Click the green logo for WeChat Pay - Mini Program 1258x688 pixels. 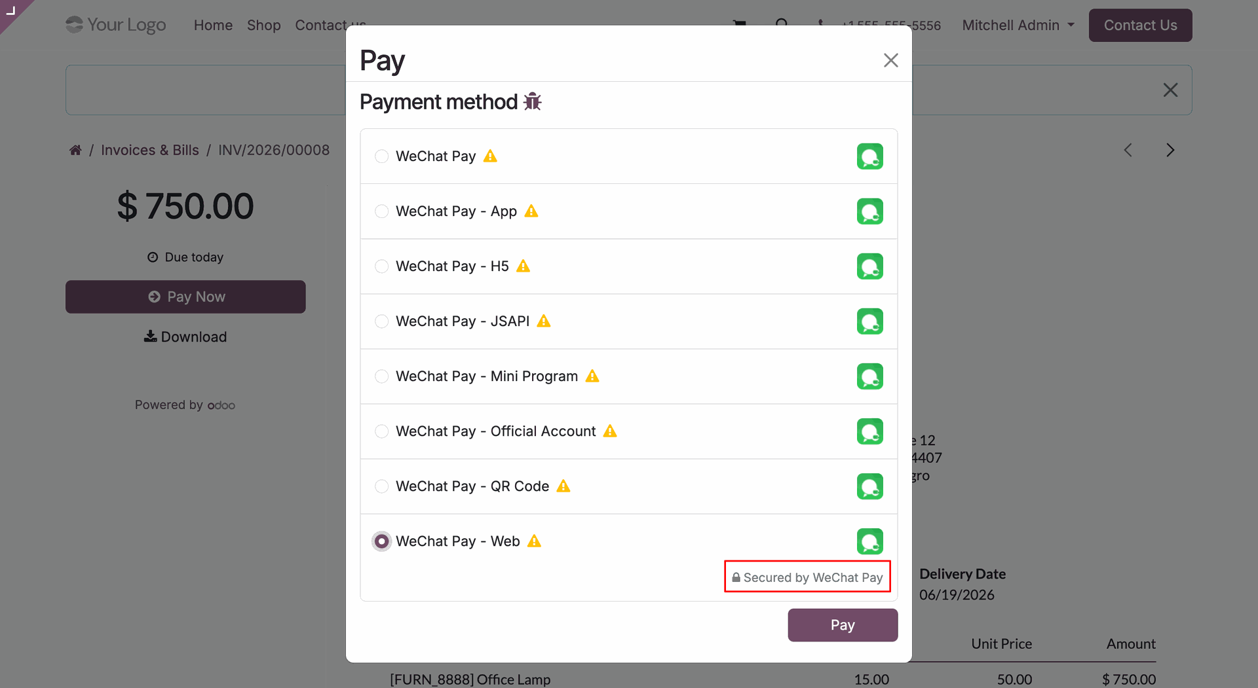click(869, 376)
